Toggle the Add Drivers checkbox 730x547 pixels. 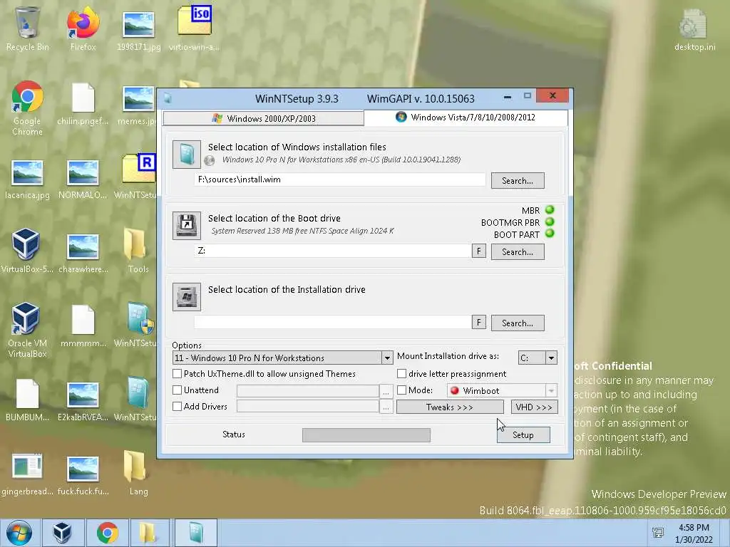click(x=177, y=406)
